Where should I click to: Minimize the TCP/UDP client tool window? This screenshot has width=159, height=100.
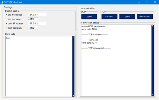[139, 2]
